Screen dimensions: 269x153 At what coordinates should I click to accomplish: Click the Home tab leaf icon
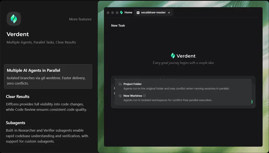coord(121,12)
